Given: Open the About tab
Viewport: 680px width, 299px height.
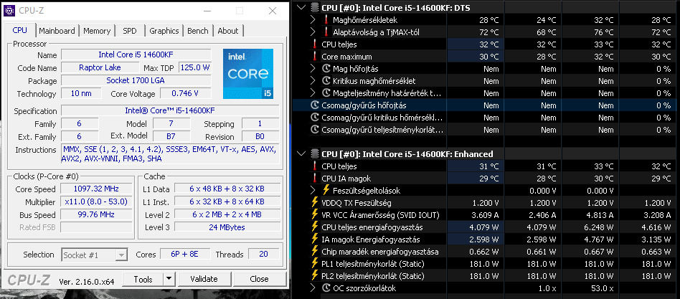Looking at the screenshot, I should tap(228, 31).
